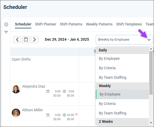Collapse the Weekly by Employee dropdown chevron
The image size is (154, 127).
click(149, 40)
